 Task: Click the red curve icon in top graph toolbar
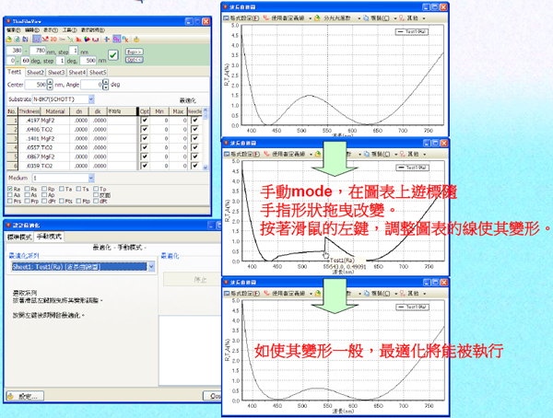click(266, 18)
